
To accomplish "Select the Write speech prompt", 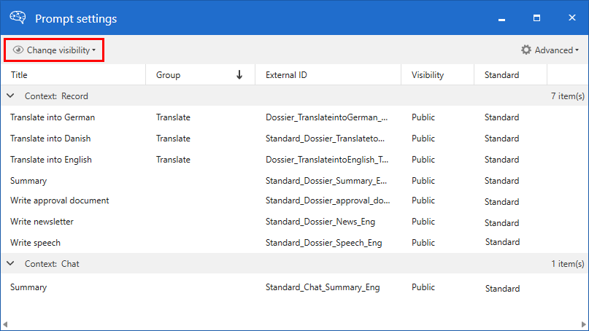I will point(295,243).
